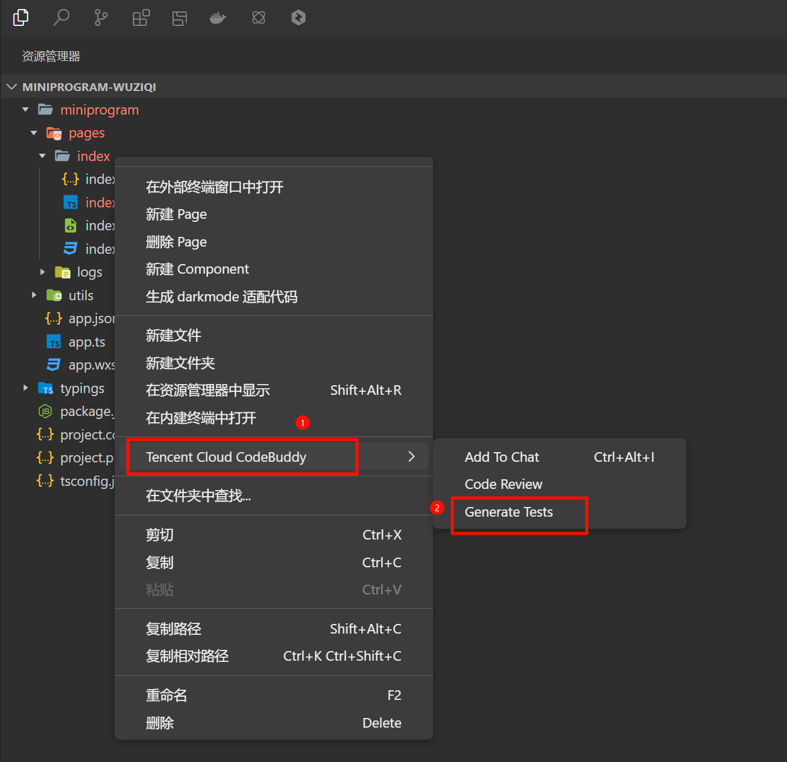Collapse the miniprogram folder arrow
Image resolution: width=787 pixels, height=762 pixels.
[25, 110]
